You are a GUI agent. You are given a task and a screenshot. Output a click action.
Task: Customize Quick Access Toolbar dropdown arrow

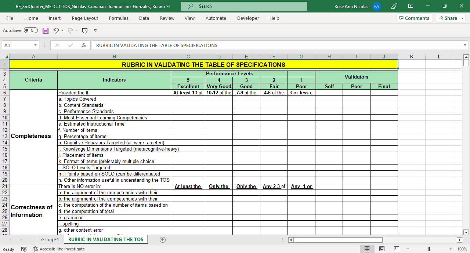(x=95, y=30)
